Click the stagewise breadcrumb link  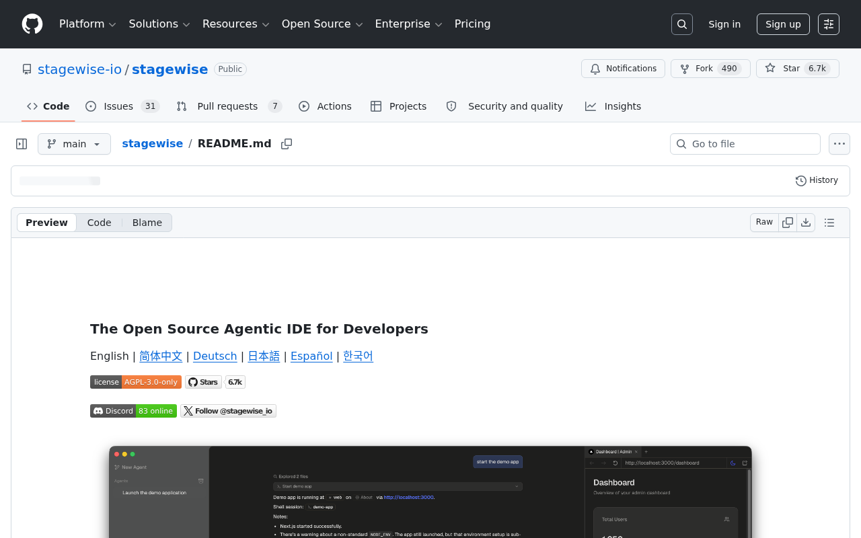point(152,144)
